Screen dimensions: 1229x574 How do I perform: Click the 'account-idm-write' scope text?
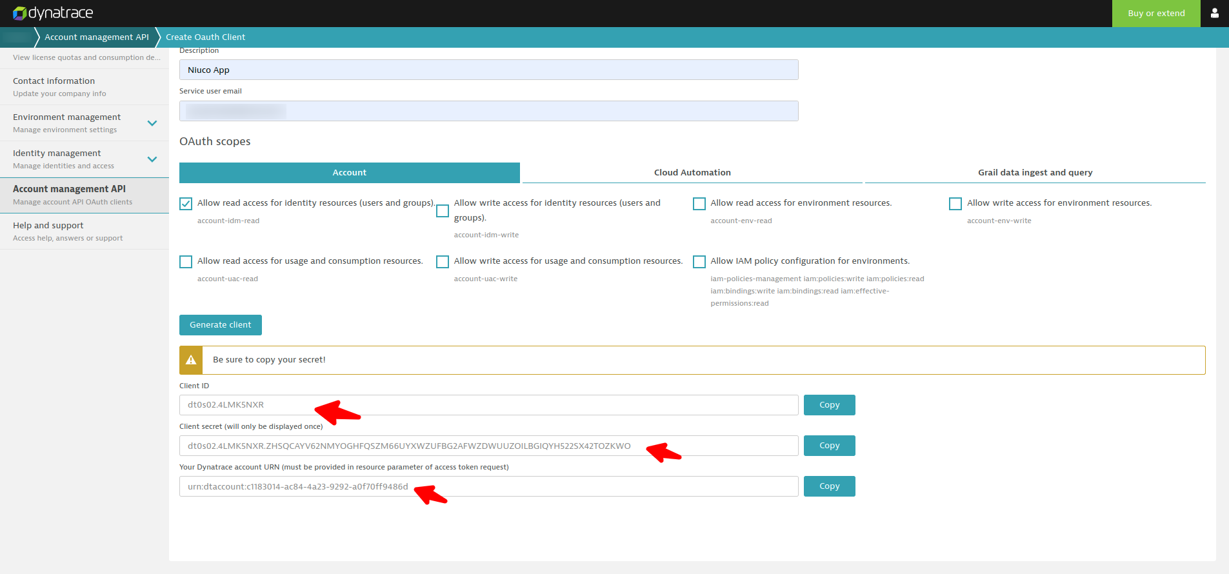[486, 235]
